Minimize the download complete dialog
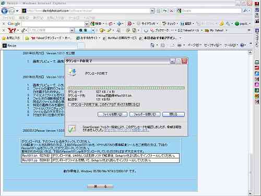Image resolution: width=261 pixels, height=196 pixels. [x=172, y=61]
